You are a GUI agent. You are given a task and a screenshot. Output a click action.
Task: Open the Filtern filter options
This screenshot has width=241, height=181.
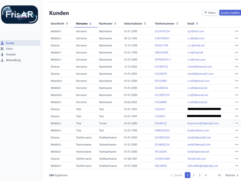click(210, 13)
